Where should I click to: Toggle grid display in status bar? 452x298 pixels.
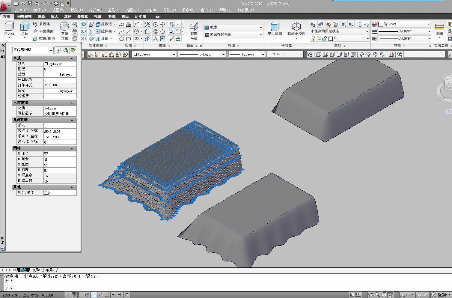coord(74,295)
